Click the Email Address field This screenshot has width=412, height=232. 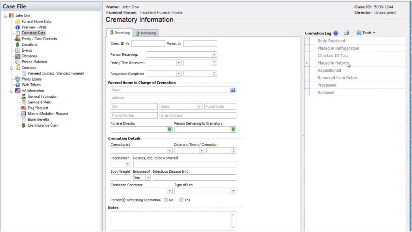[x=198, y=115]
